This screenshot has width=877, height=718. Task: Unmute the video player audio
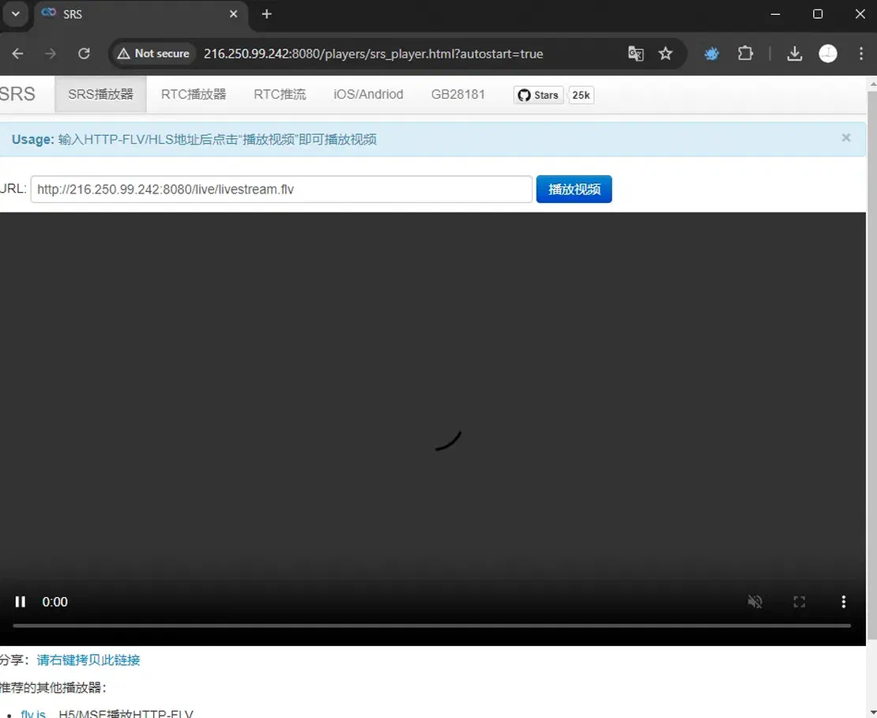(755, 602)
